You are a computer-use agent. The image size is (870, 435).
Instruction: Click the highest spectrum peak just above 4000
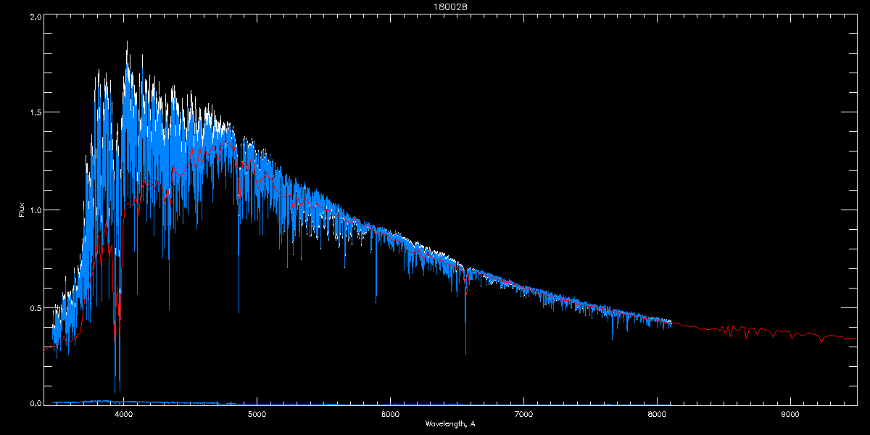[x=127, y=42]
